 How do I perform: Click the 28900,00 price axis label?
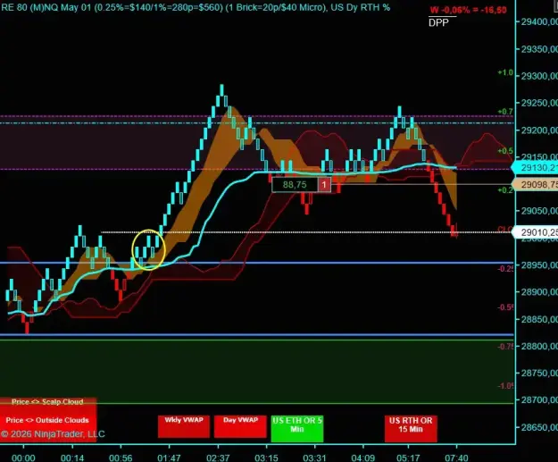click(539, 292)
